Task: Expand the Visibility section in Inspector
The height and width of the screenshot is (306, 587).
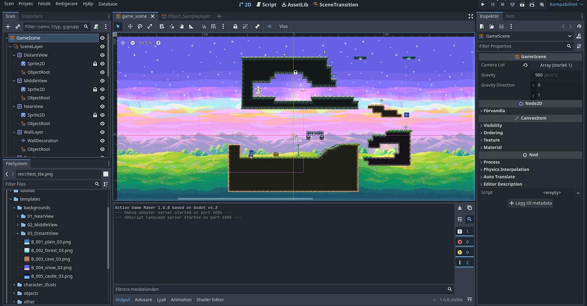Action: click(493, 125)
